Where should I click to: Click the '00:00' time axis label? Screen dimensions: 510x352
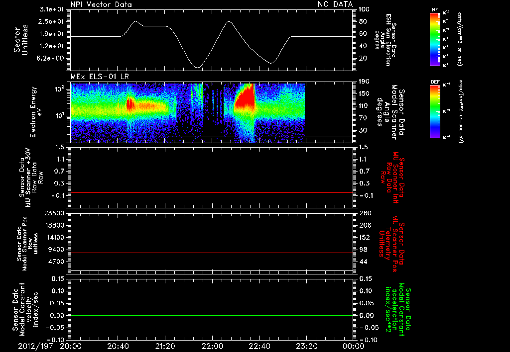pyautogui.click(x=353, y=346)
